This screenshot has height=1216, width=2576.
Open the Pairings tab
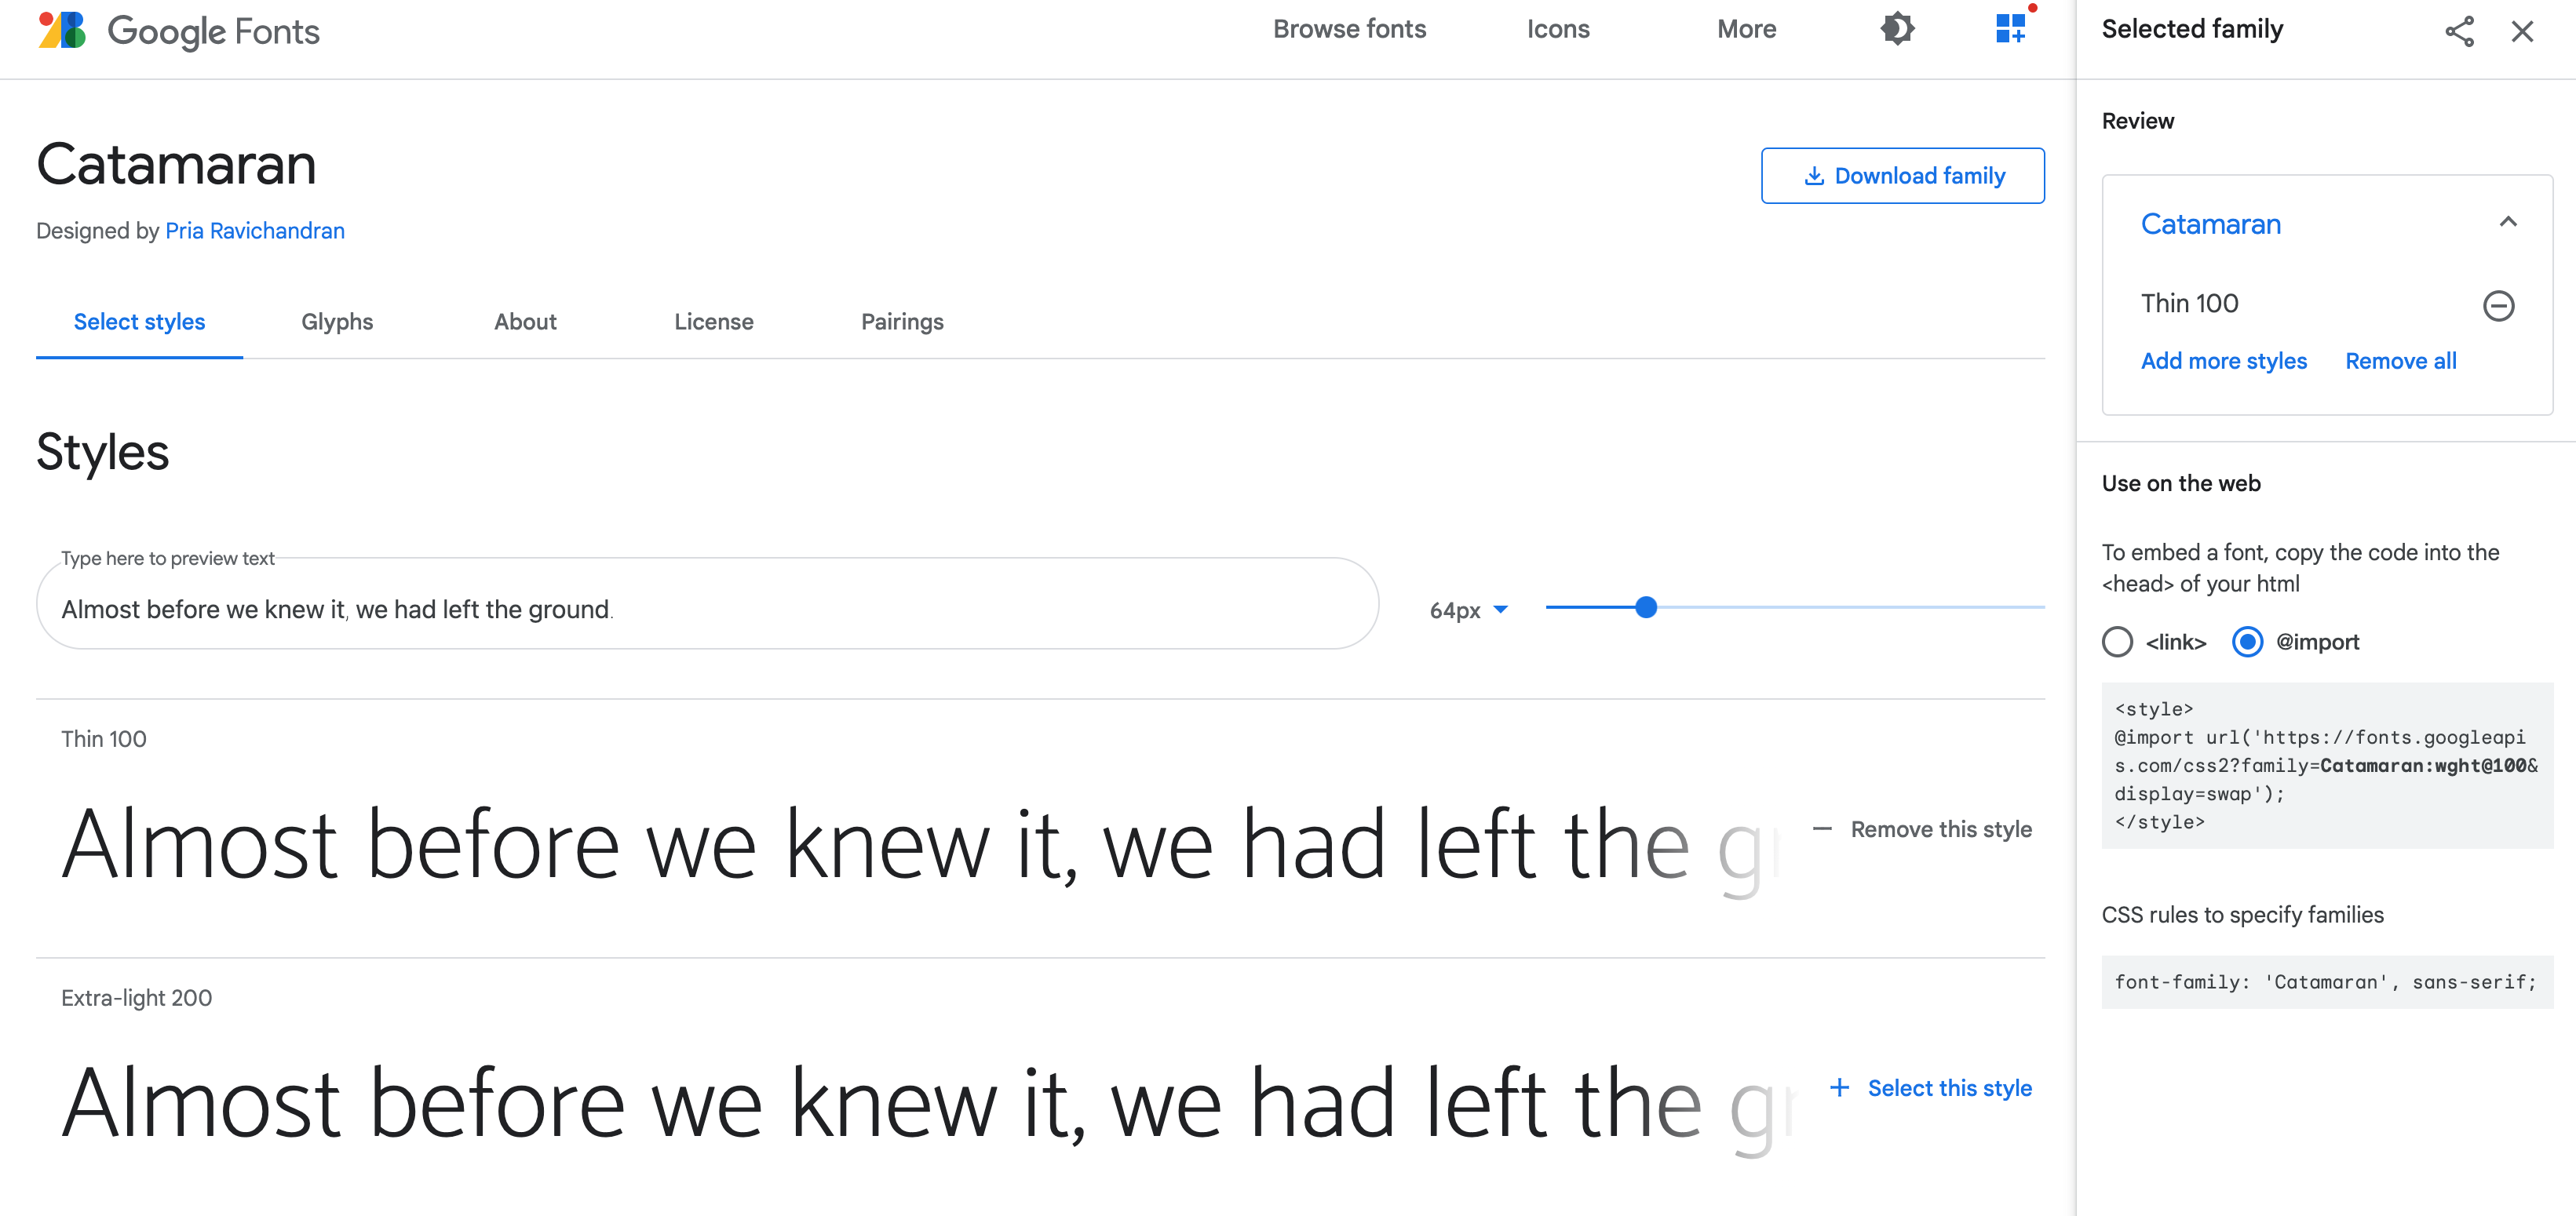click(x=902, y=322)
